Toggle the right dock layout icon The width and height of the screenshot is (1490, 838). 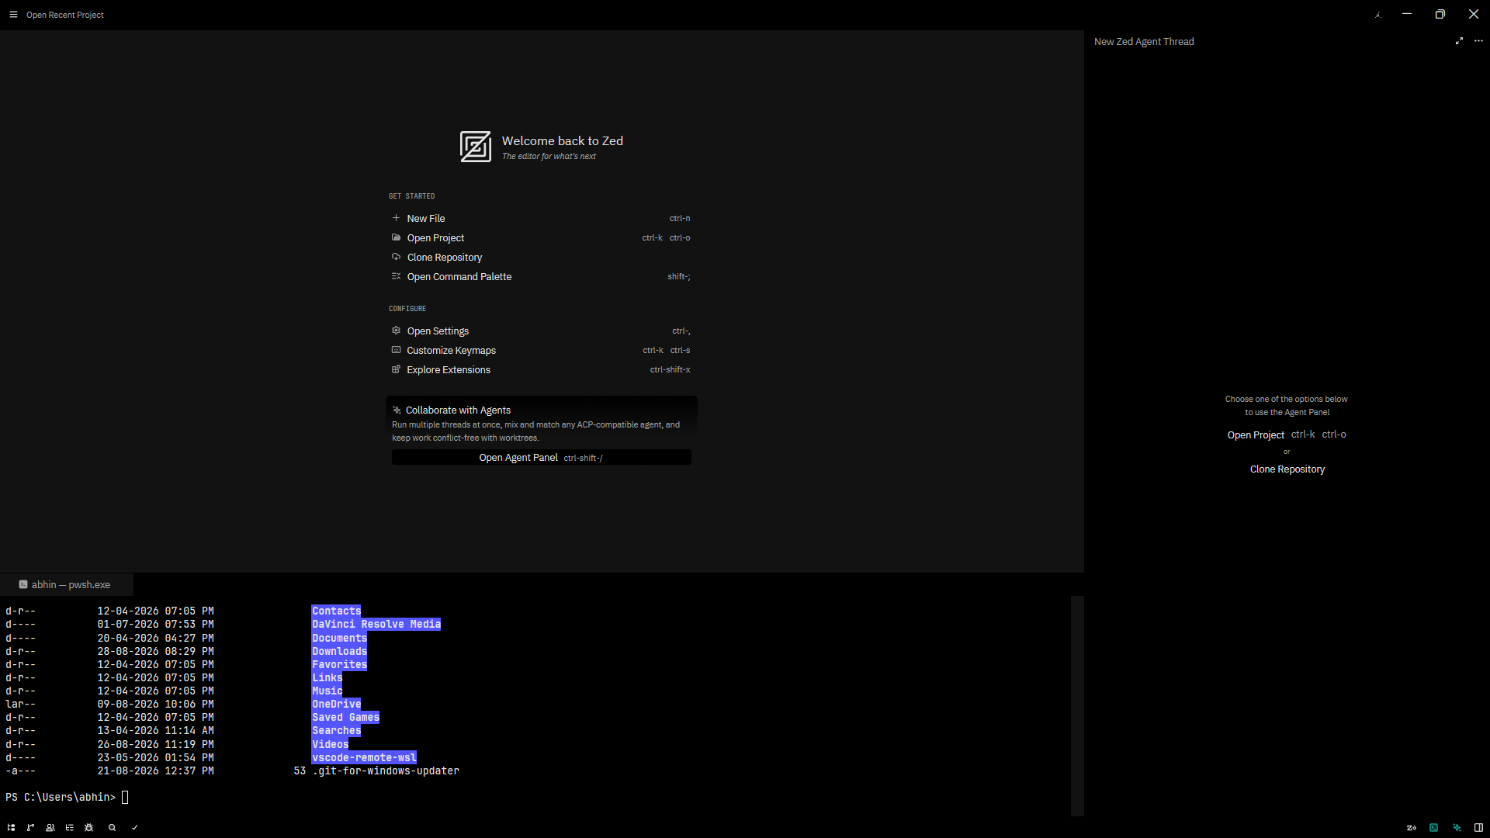[1479, 828]
